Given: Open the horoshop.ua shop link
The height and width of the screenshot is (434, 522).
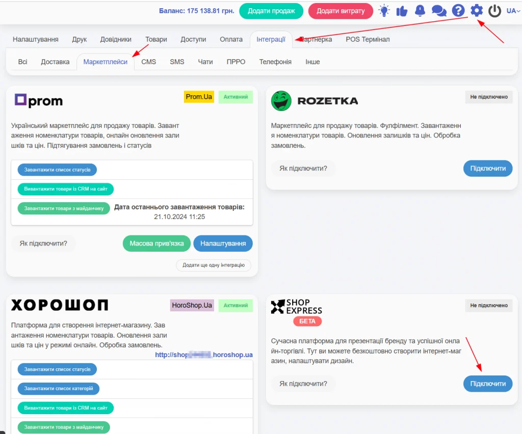Looking at the screenshot, I should (204, 355).
